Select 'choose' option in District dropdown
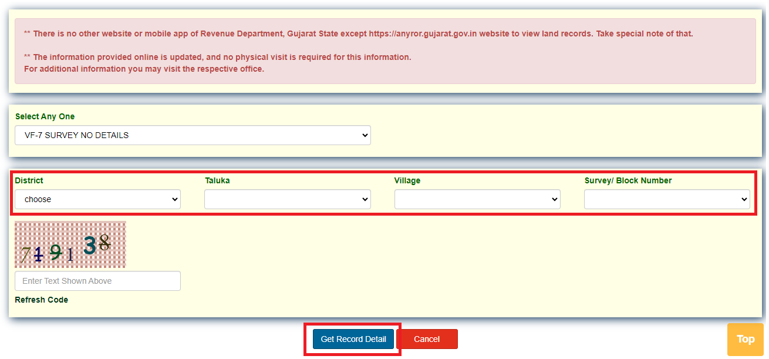The width and height of the screenshot is (769, 359). (97, 199)
